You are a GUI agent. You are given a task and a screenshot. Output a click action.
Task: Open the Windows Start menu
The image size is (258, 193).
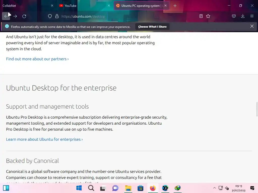pyautogui.click(x=79, y=188)
